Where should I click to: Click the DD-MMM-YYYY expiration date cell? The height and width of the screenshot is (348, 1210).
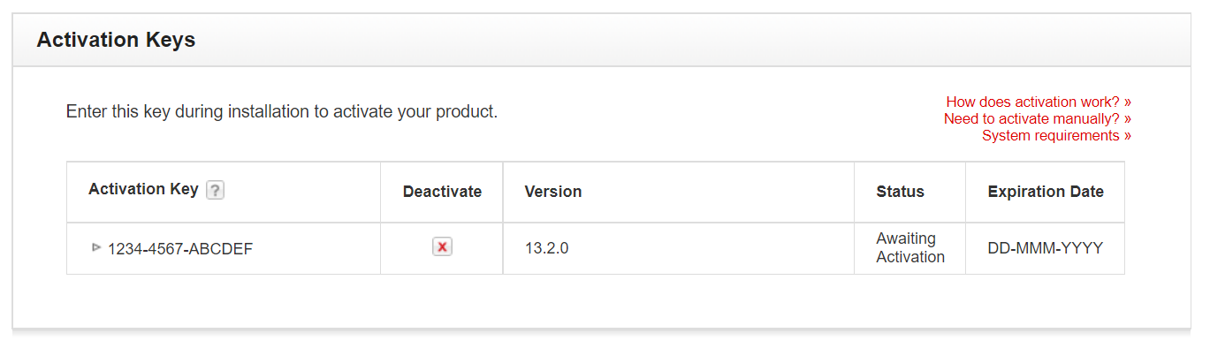[x=1046, y=248]
